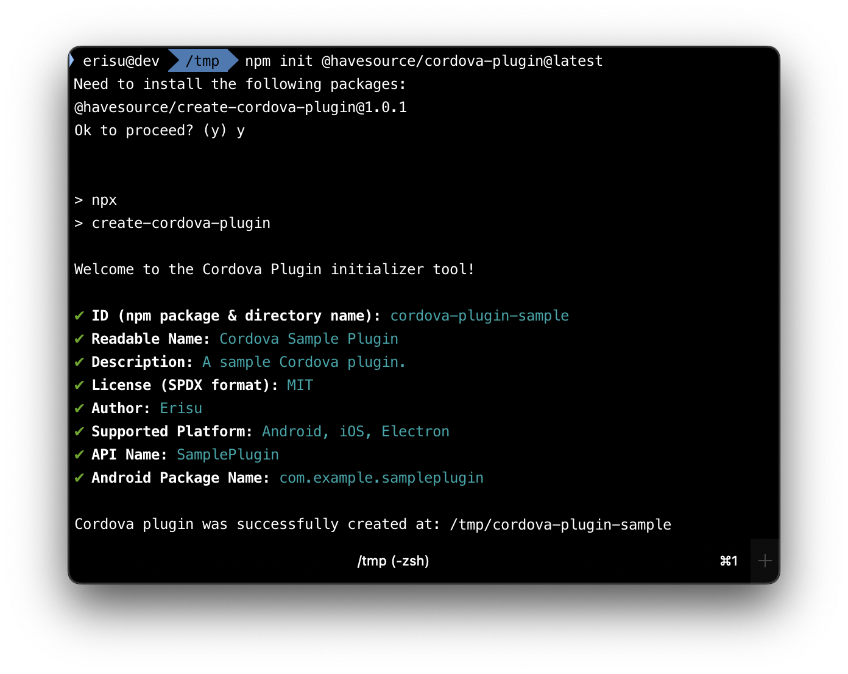Click the green checkmark beside Author

click(79, 408)
